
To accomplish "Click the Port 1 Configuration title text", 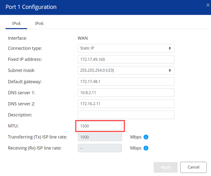I will pyautogui.click(x=31, y=7).
